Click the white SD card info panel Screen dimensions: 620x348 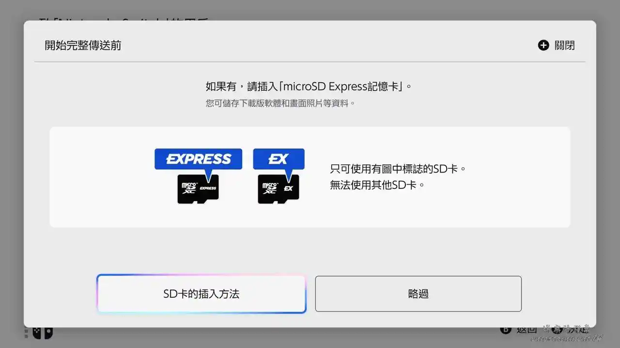(310, 177)
